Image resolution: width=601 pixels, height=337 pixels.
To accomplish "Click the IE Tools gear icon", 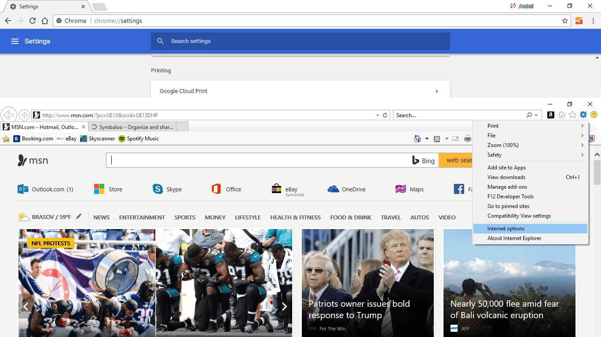I will pos(583,115).
